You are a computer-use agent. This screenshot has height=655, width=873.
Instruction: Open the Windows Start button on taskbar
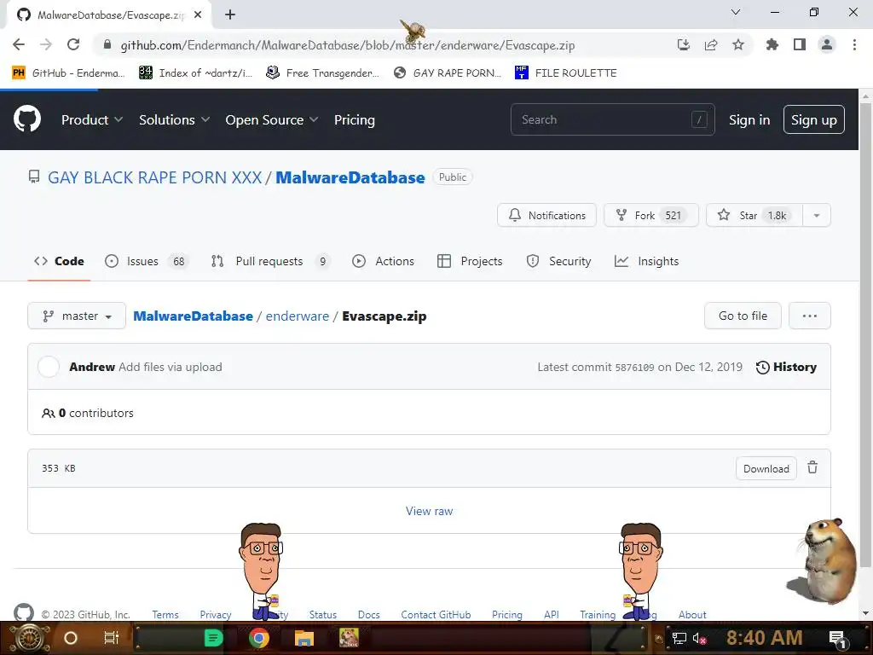pyautogui.click(x=30, y=638)
